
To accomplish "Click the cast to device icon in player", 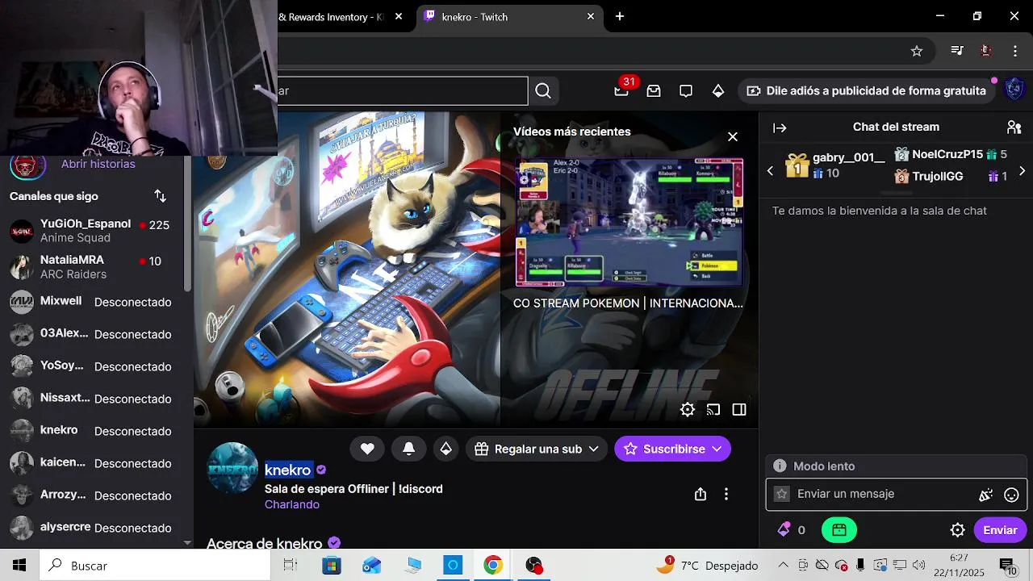I will pyautogui.click(x=713, y=410).
